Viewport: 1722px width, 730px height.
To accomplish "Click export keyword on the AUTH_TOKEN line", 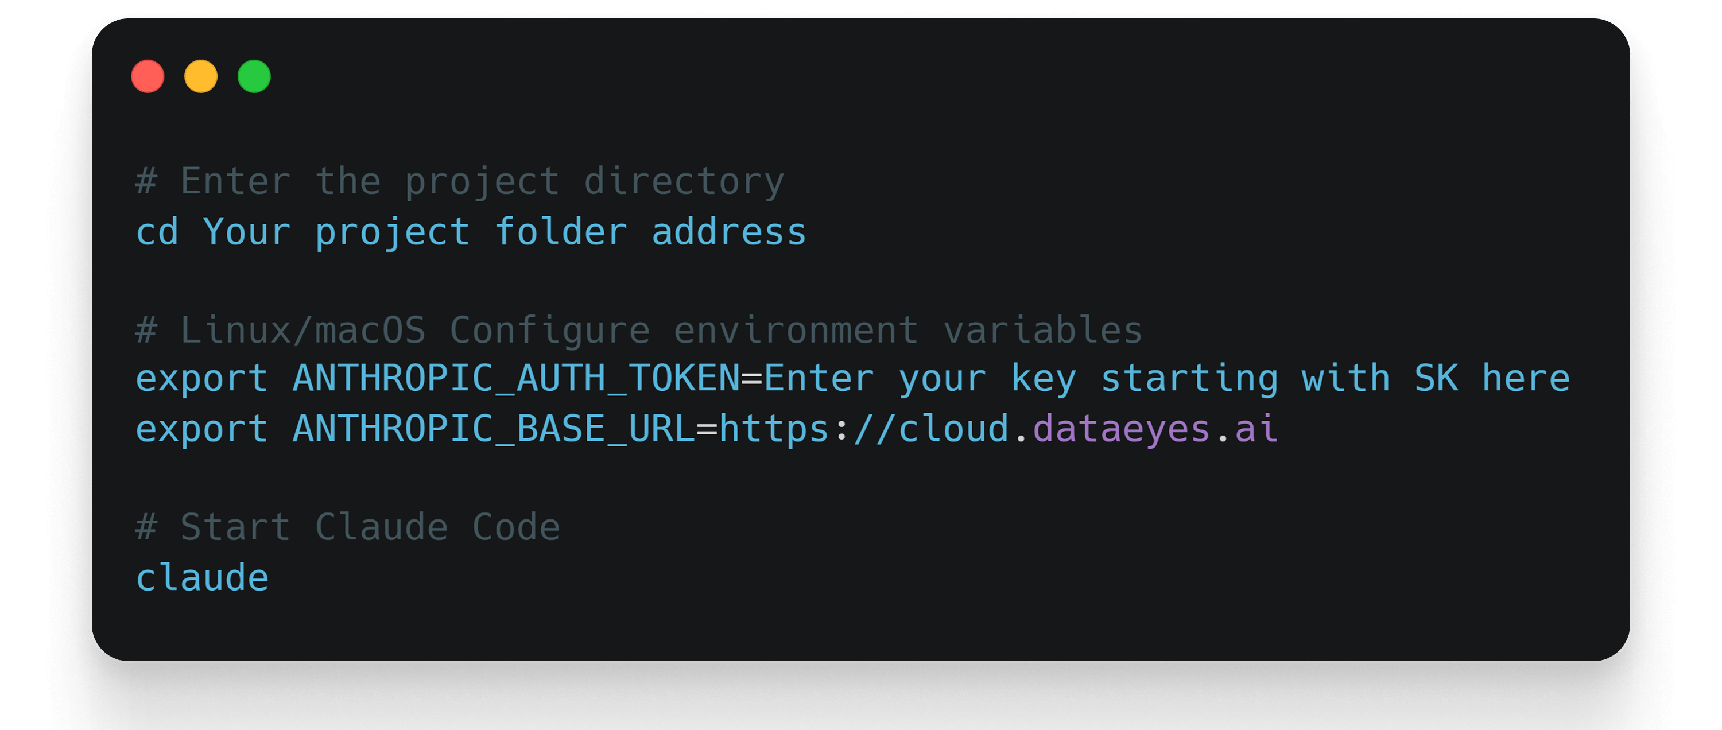I will 201,378.
